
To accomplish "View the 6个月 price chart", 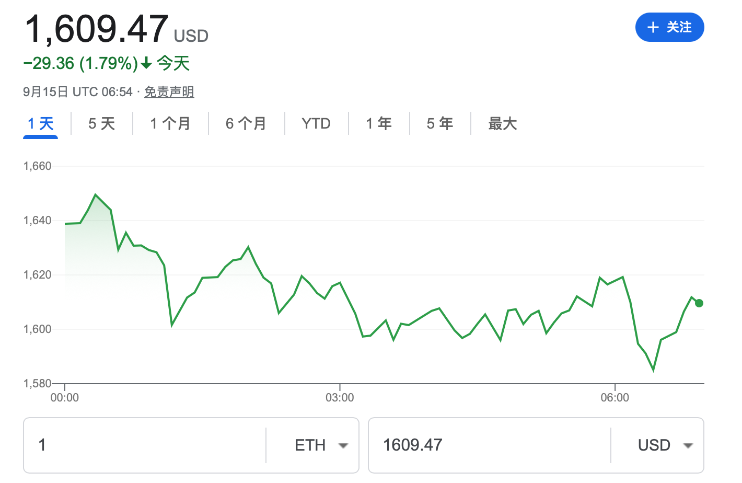I will click(246, 123).
